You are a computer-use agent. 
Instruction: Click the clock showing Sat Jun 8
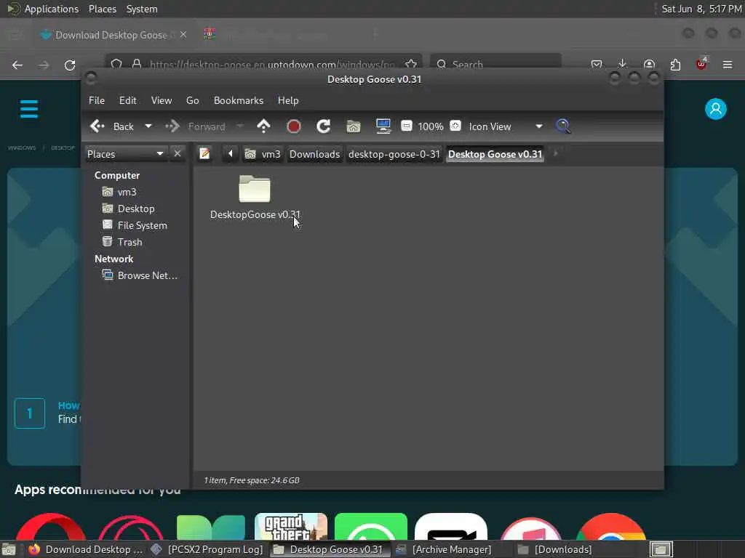pyautogui.click(x=701, y=9)
